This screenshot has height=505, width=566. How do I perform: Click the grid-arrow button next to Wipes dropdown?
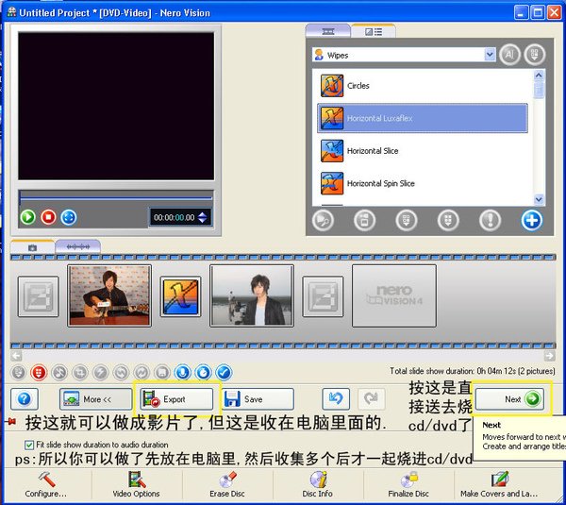[535, 55]
